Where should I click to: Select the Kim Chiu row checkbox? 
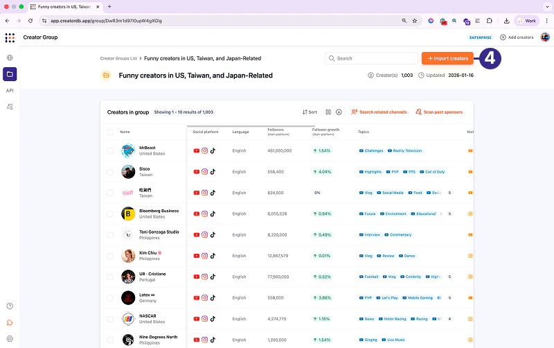[110, 256]
